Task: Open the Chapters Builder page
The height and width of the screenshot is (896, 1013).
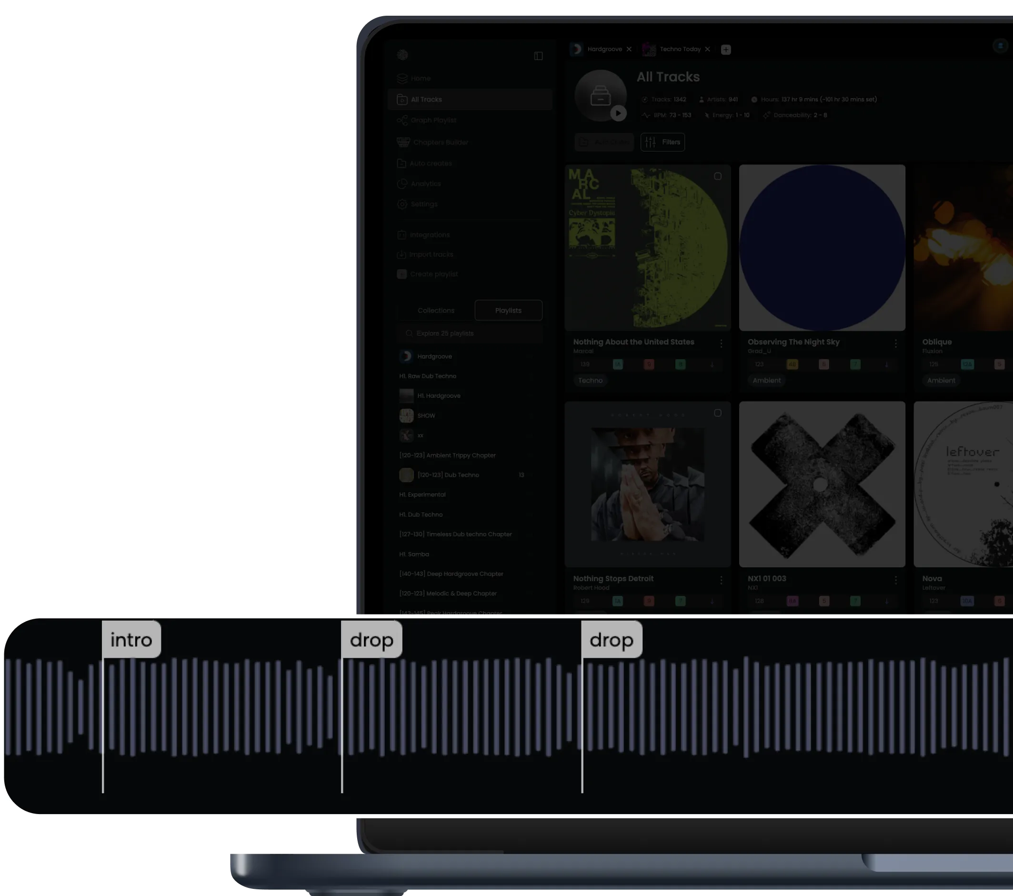Action: pyautogui.click(x=440, y=142)
